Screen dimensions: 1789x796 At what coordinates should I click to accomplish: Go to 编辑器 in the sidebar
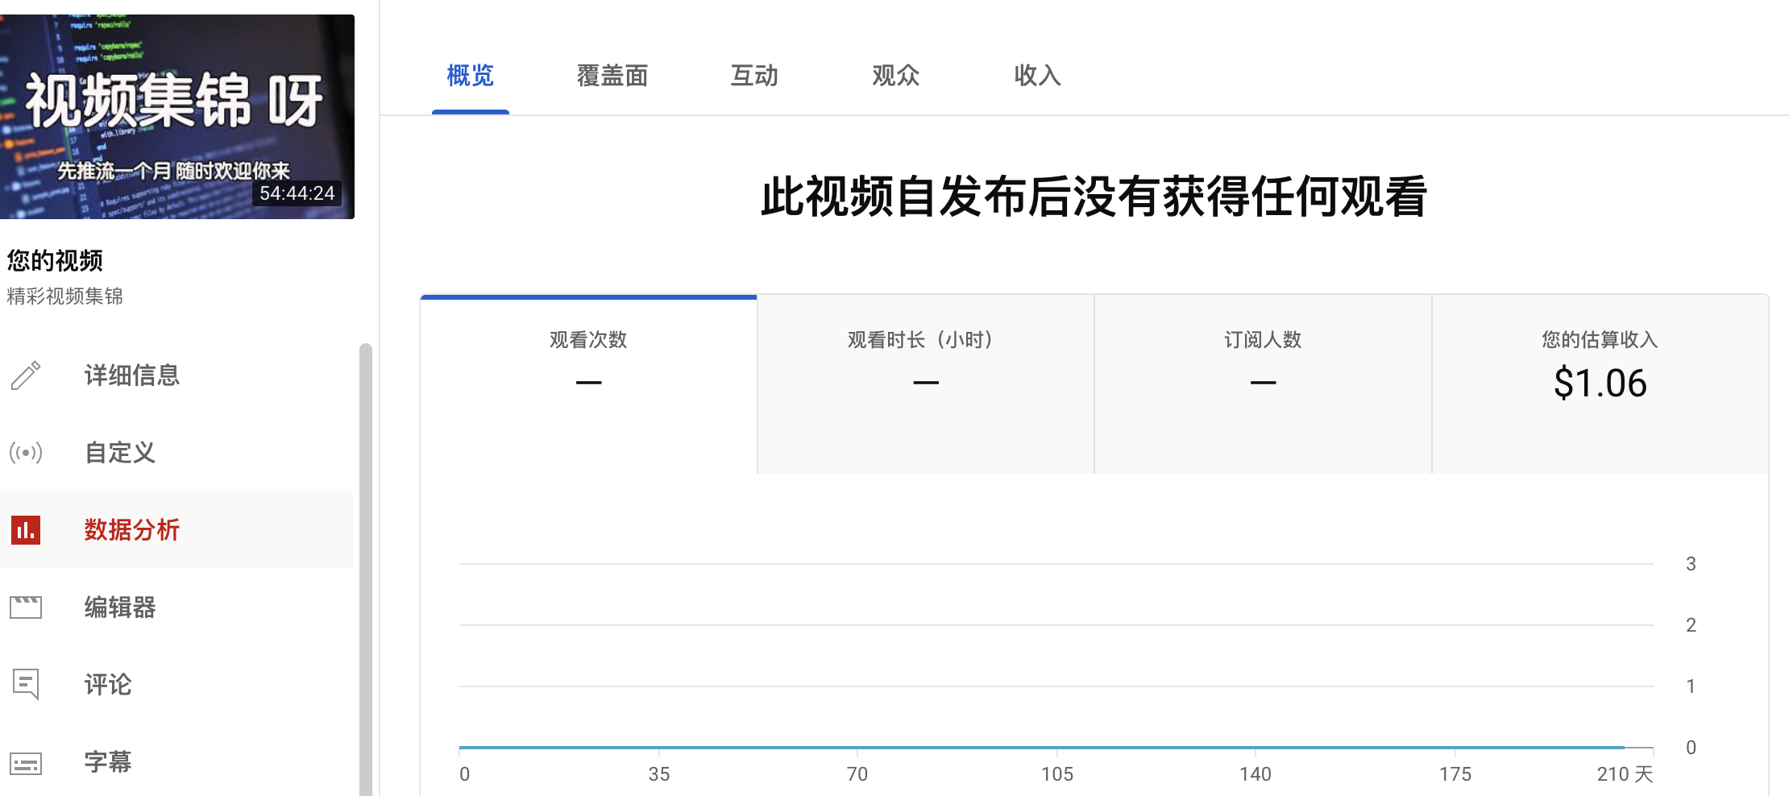coord(176,607)
